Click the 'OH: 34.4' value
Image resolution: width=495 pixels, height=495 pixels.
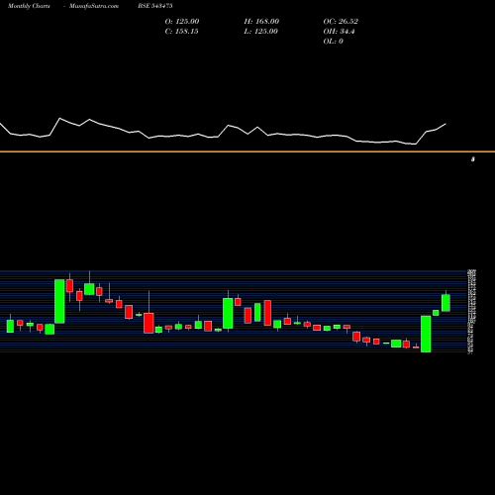[x=339, y=32]
